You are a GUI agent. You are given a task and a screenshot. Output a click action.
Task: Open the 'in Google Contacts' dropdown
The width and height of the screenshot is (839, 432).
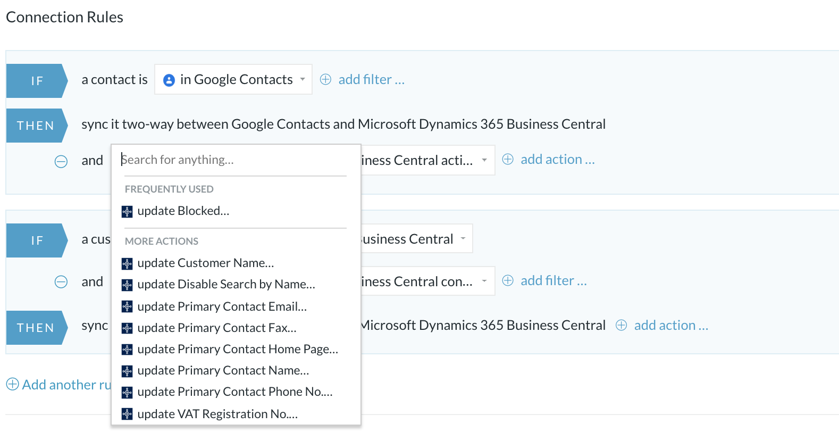[x=233, y=79]
